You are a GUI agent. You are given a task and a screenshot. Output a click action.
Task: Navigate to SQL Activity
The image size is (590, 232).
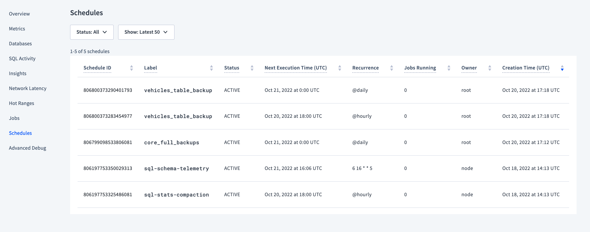click(22, 58)
